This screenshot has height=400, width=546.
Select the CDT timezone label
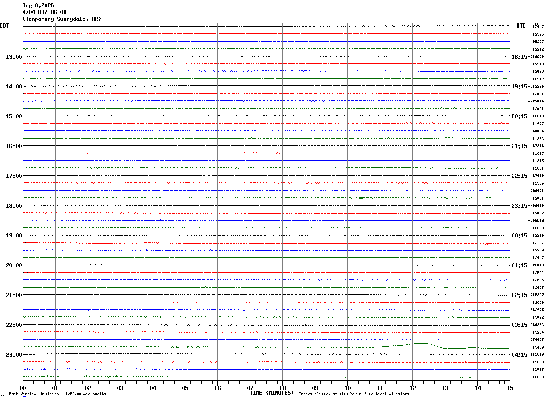pyautogui.click(x=5, y=26)
